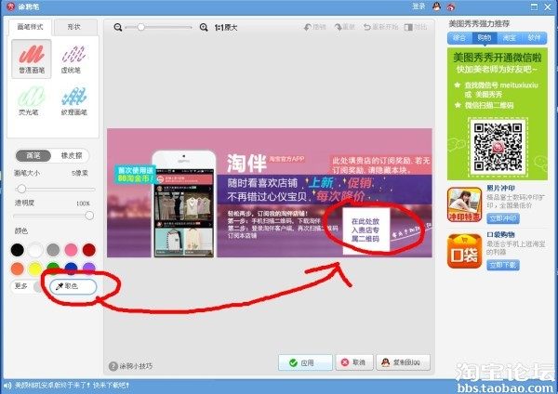Click the speaker icon in status bar

(x=7, y=386)
